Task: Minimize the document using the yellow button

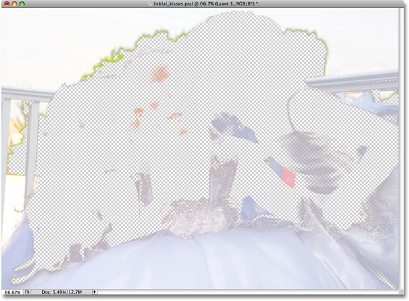Action: tap(14, 3)
